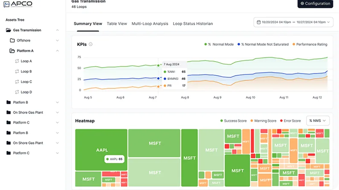Viewport: 339px width, 190px height.
Task: Click the second Platfom B folder icon
Action: click(9, 133)
